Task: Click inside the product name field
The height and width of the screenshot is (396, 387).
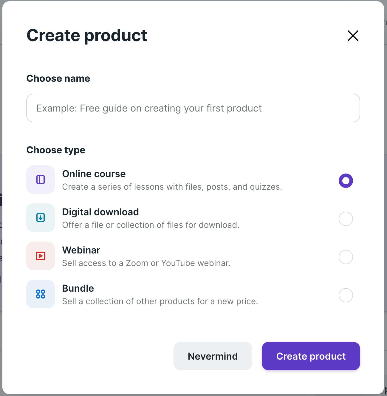Action: (x=193, y=108)
